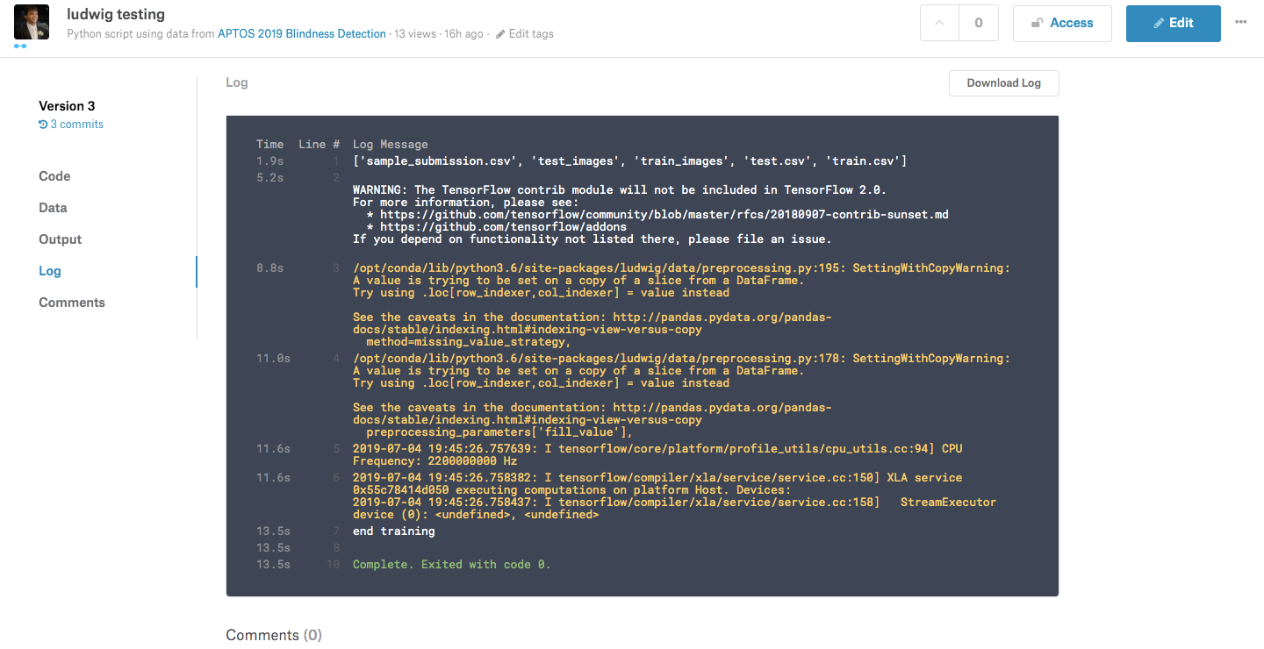
Task: Open the author's profile avatar
Action: point(32,22)
